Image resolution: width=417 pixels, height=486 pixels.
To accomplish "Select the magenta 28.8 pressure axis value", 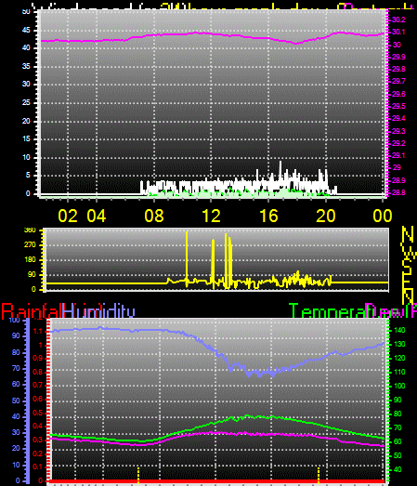I will tap(398, 192).
